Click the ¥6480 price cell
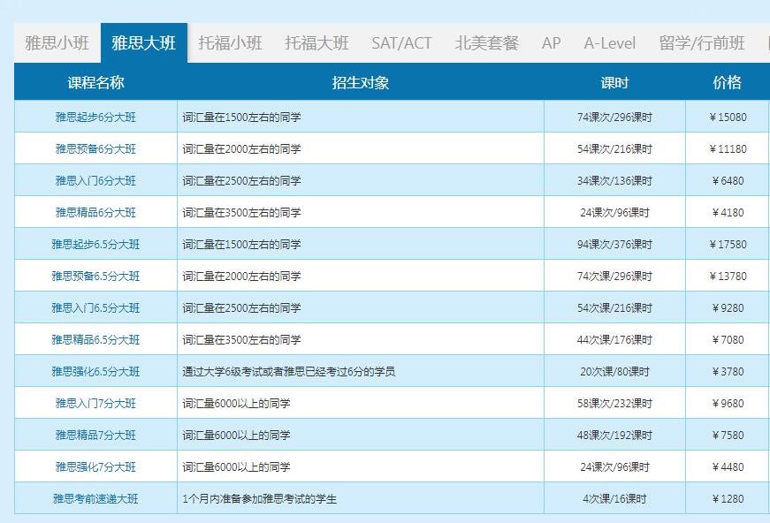Viewport: 770px width, 523px height. pos(728,180)
